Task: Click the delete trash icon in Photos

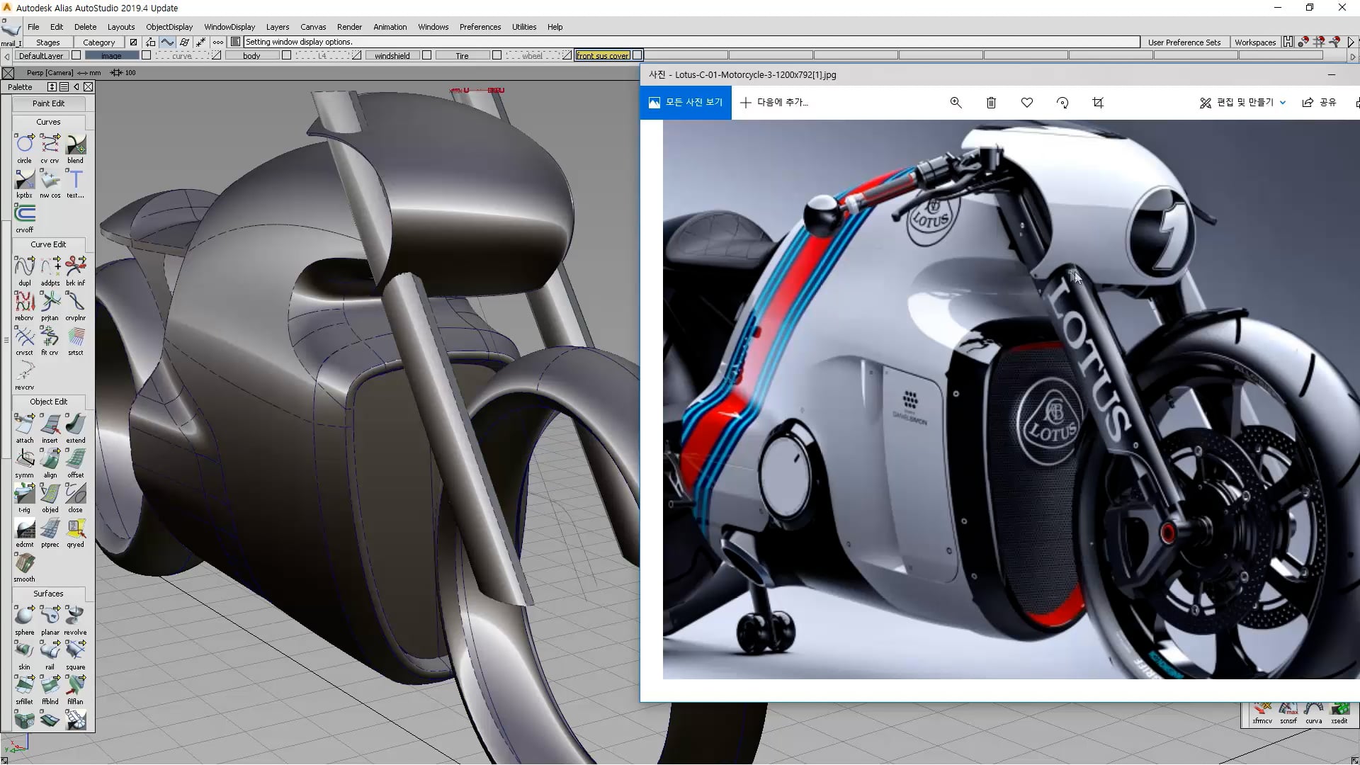Action: coord(991,103)
